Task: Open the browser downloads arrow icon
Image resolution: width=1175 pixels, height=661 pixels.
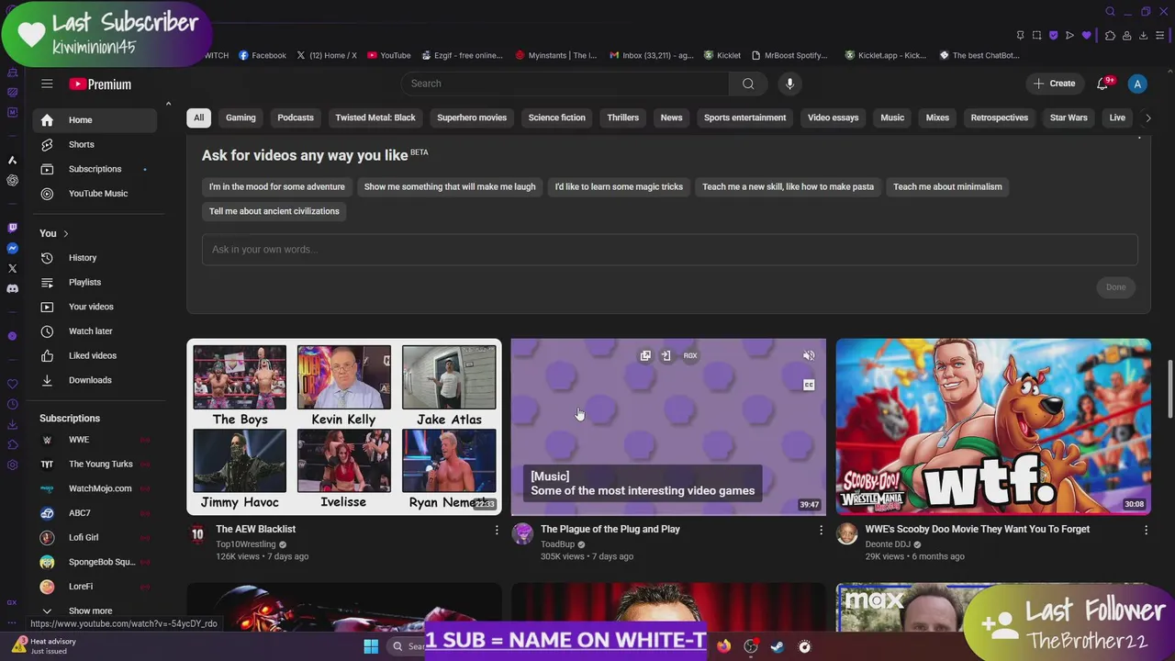Action: coord(1143,35)
